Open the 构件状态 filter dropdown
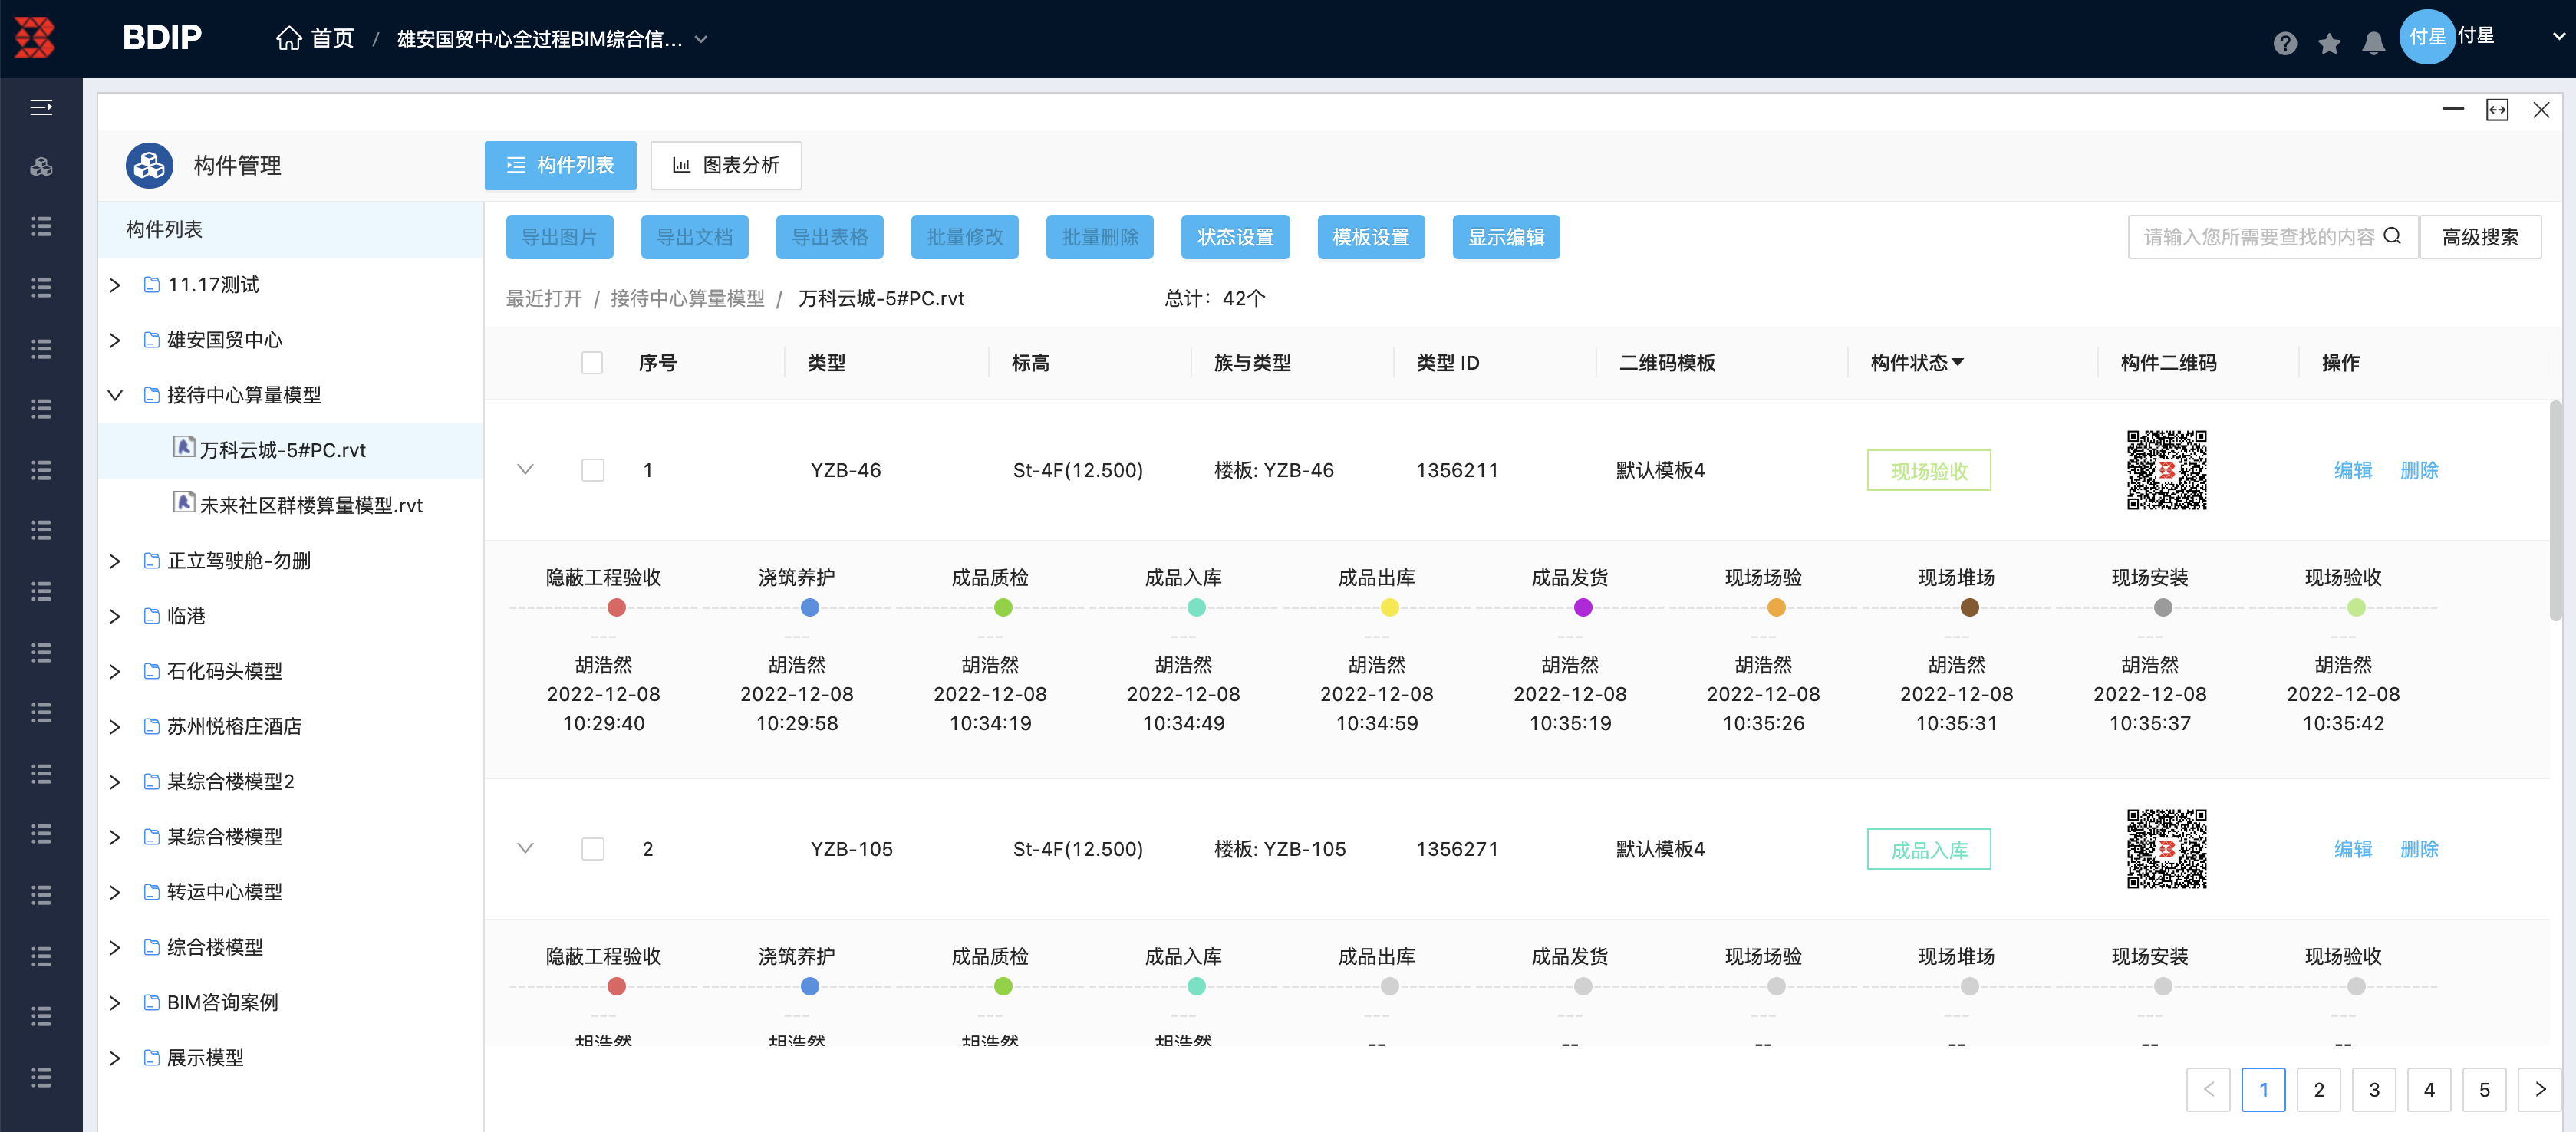This screenshot has width=2576, height=1132. [1958, 362]
